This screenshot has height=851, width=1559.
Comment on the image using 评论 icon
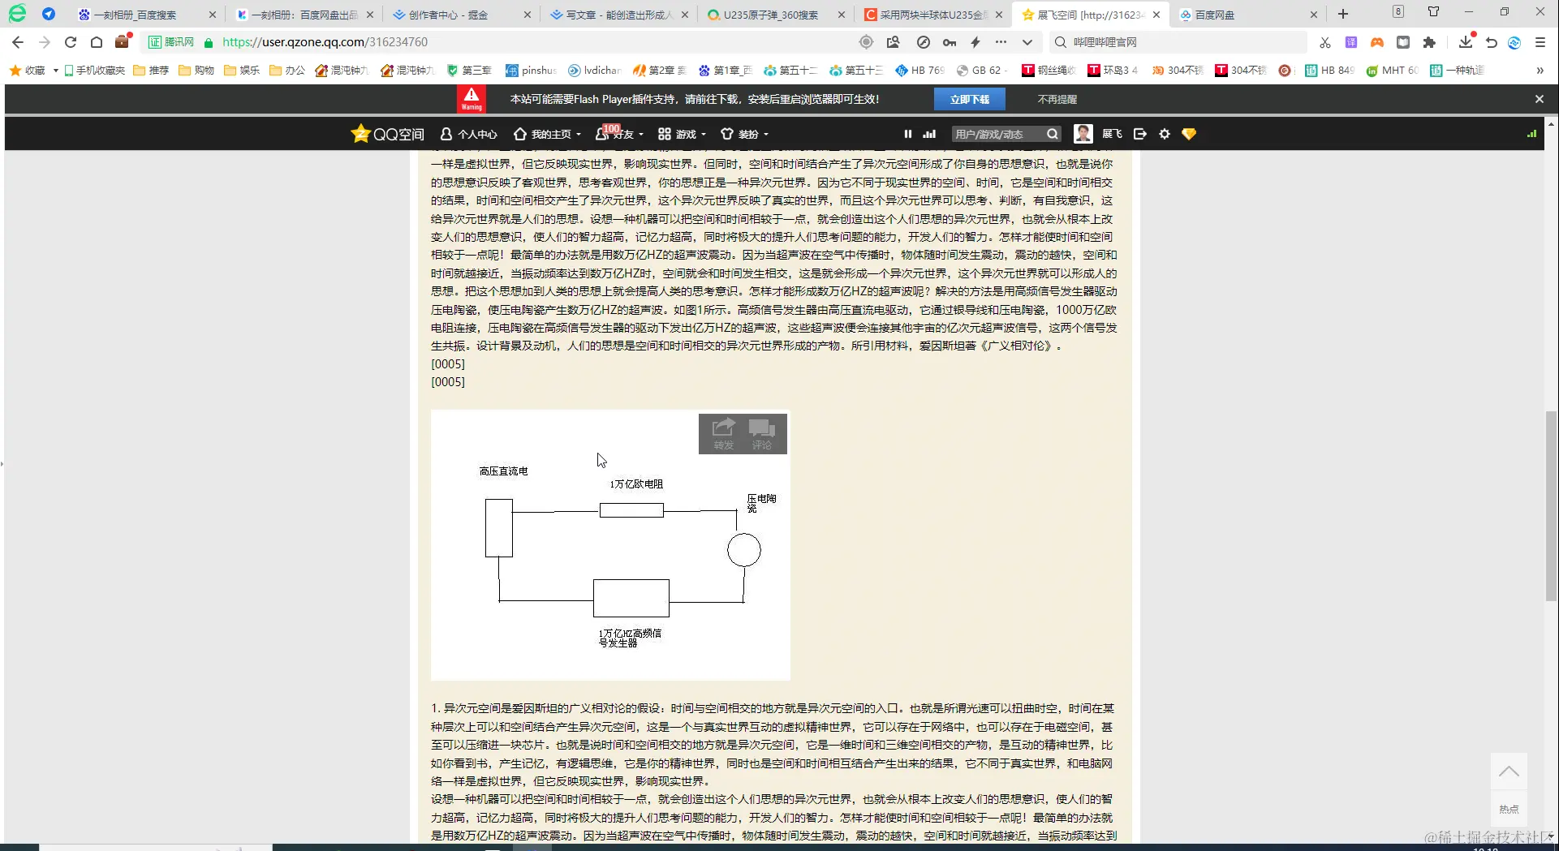click(762, 434)
